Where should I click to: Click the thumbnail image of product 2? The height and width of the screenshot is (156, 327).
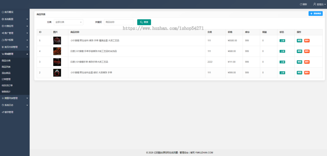tap(57, 73)
